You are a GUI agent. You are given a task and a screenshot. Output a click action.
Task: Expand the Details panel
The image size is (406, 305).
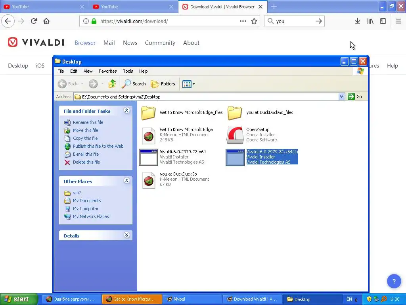(x=126, y=235)
